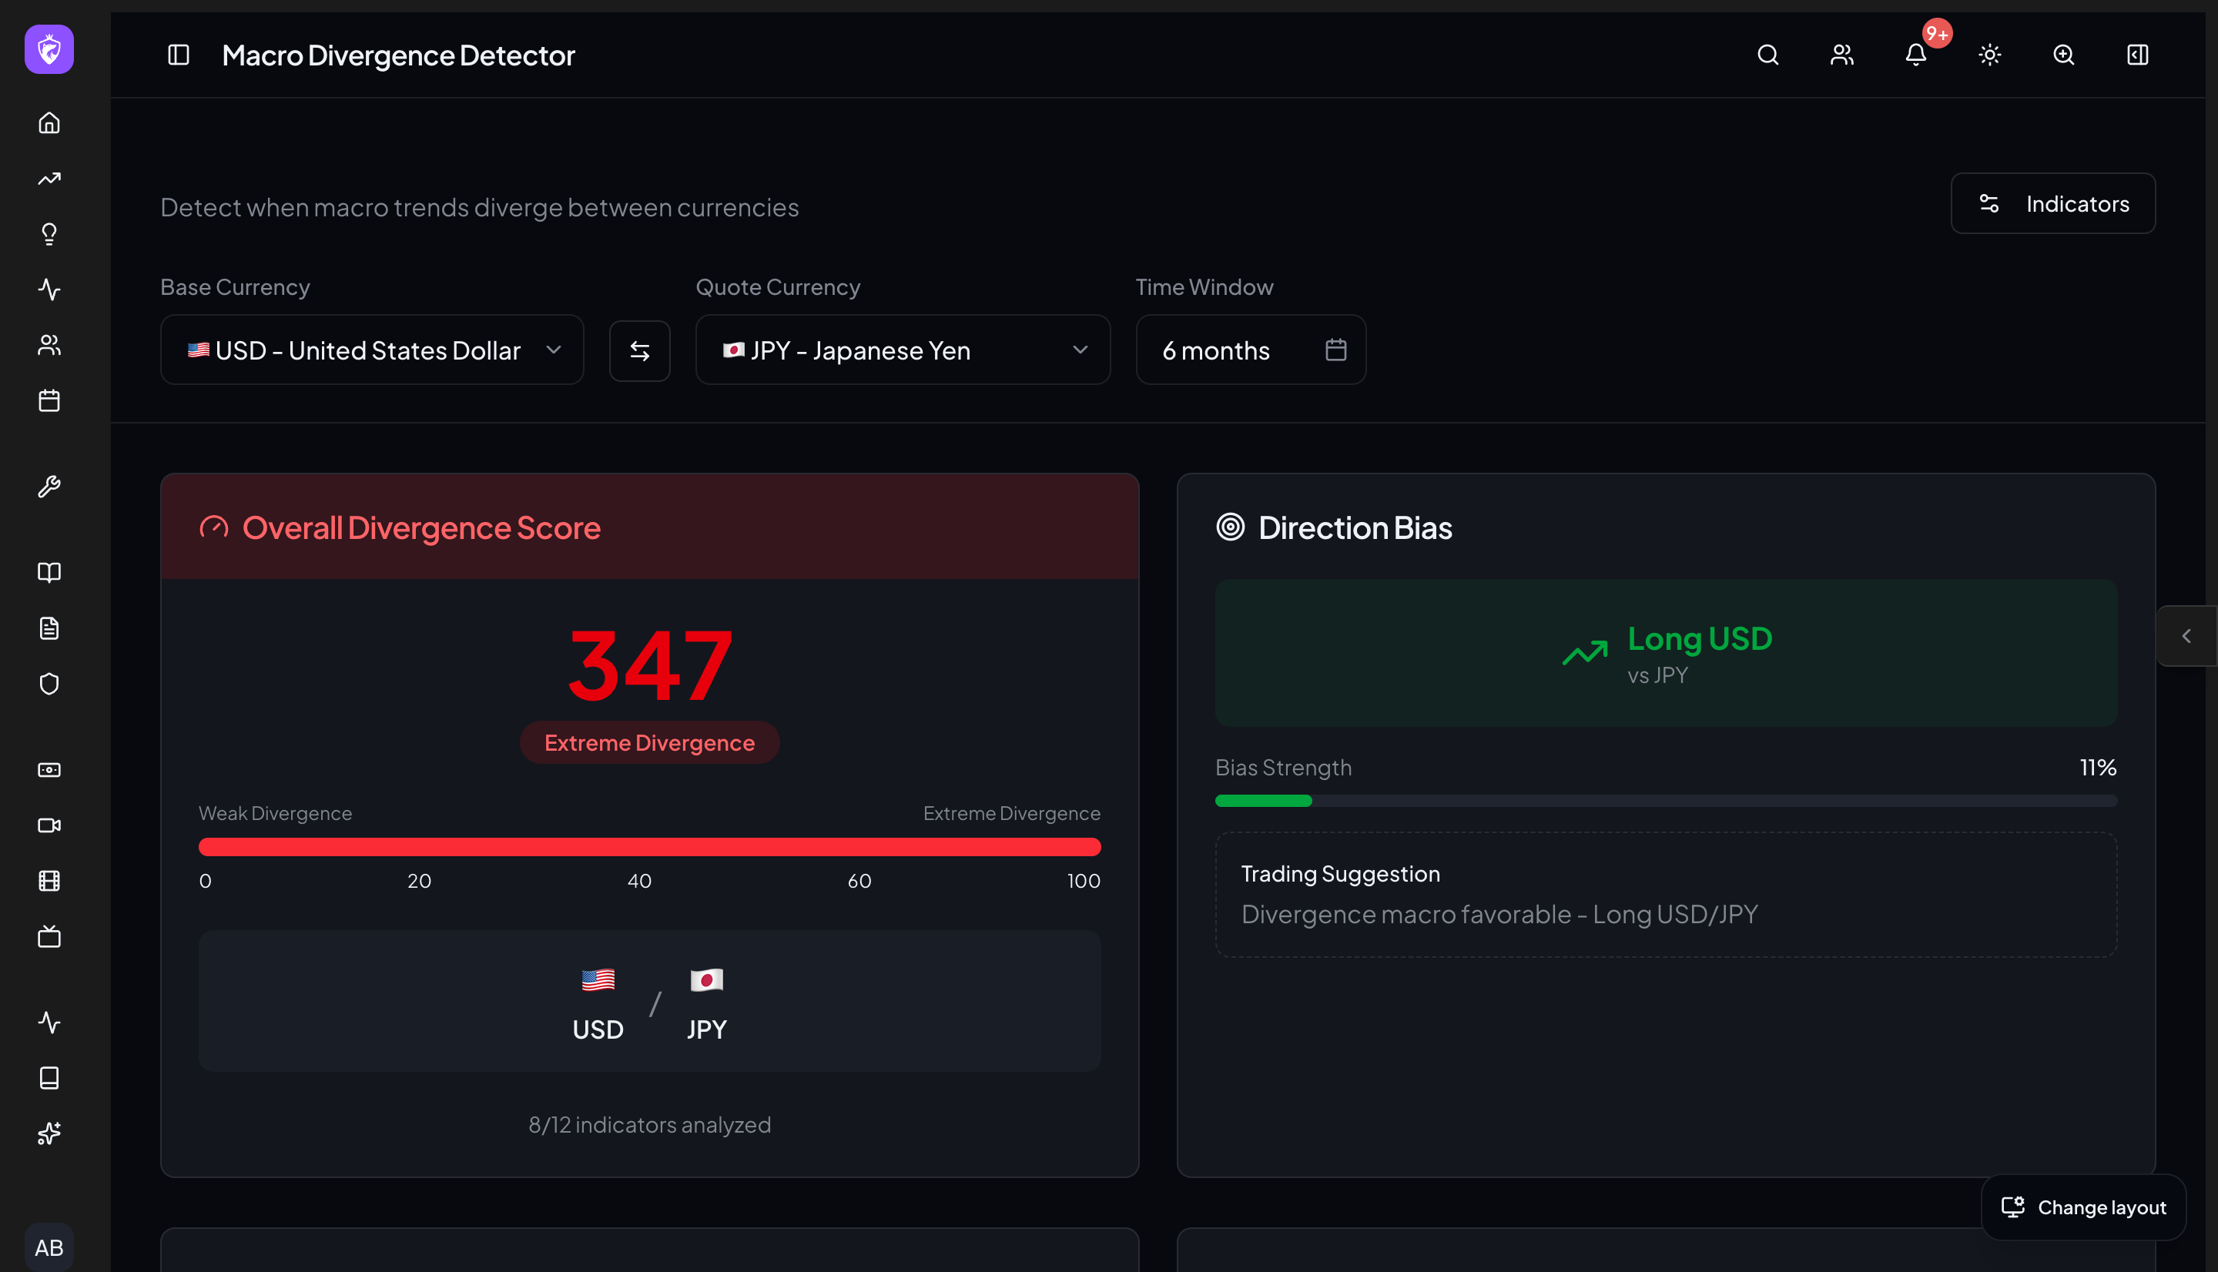Open the wrench tools sidebar icon
Image resolution: width=2218 pixels, height=1272 pixels.
pyautogui.click(x=49, y=486)
